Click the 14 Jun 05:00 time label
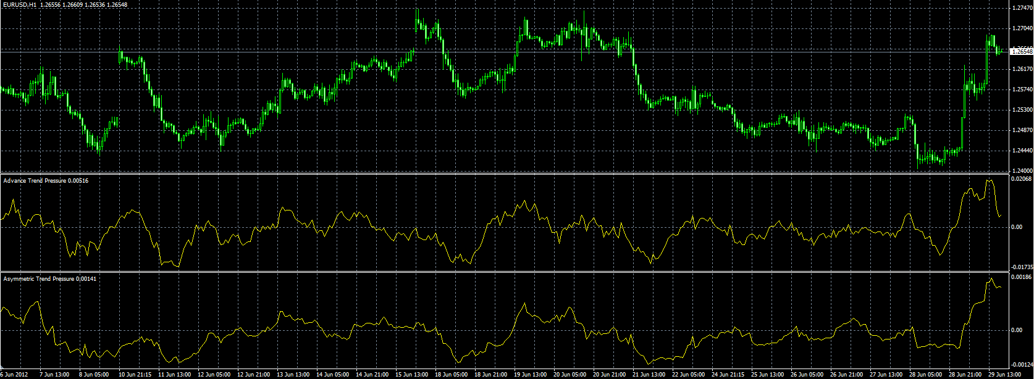Image resolution: width=1034 pixels, height=379 pixels. (332, 374)
